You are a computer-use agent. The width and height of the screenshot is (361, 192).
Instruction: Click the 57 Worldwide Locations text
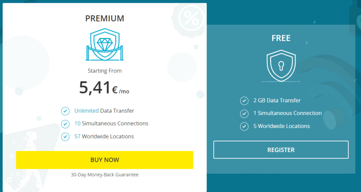coord(104,136)
